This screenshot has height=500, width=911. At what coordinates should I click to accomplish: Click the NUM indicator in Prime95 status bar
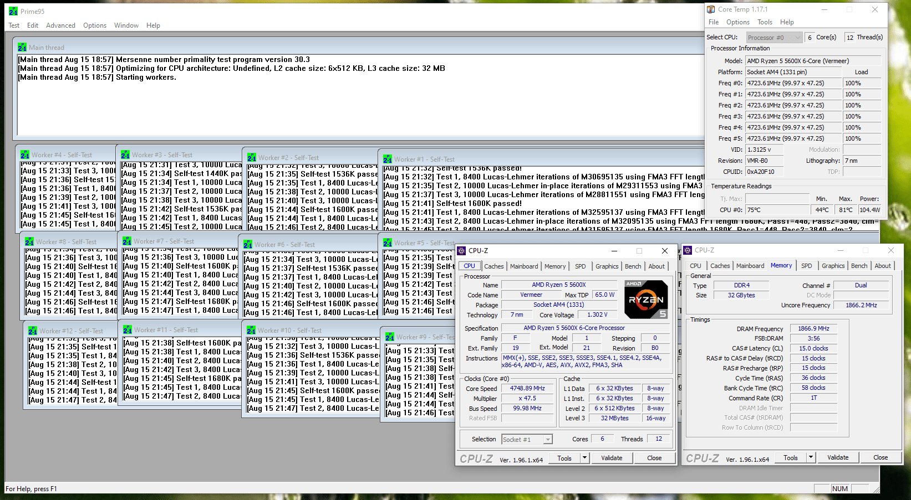click(840, 488)
